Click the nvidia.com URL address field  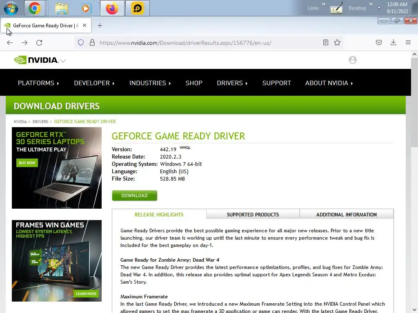pos(185,43)
